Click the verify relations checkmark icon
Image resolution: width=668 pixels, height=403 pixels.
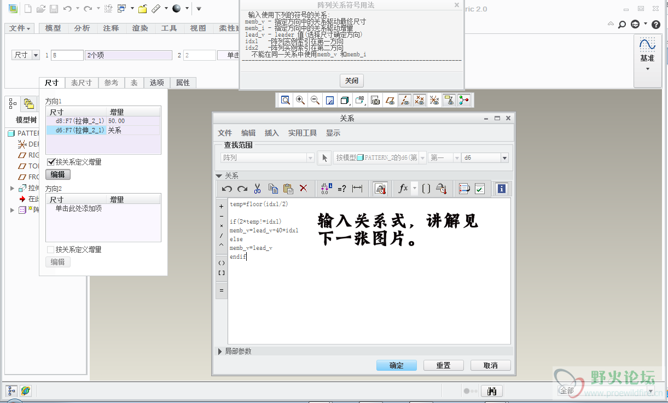click(480, 189)
